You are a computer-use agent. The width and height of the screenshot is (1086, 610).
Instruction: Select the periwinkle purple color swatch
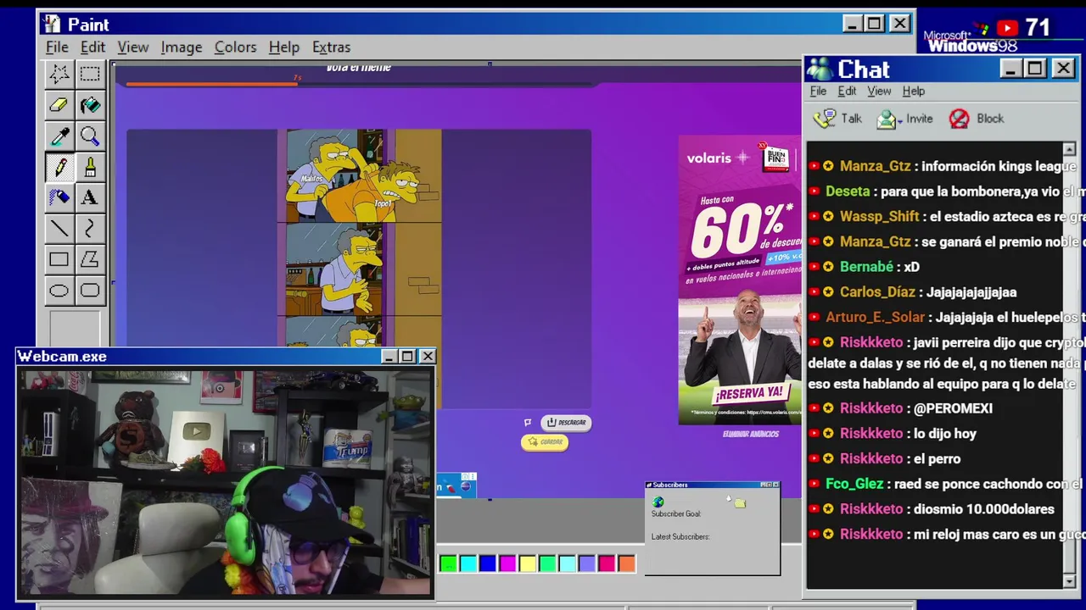click(x=586, y=563)
